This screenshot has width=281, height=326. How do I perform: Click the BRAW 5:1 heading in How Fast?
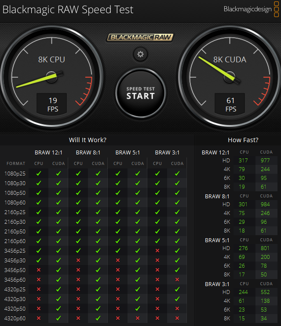217,240
